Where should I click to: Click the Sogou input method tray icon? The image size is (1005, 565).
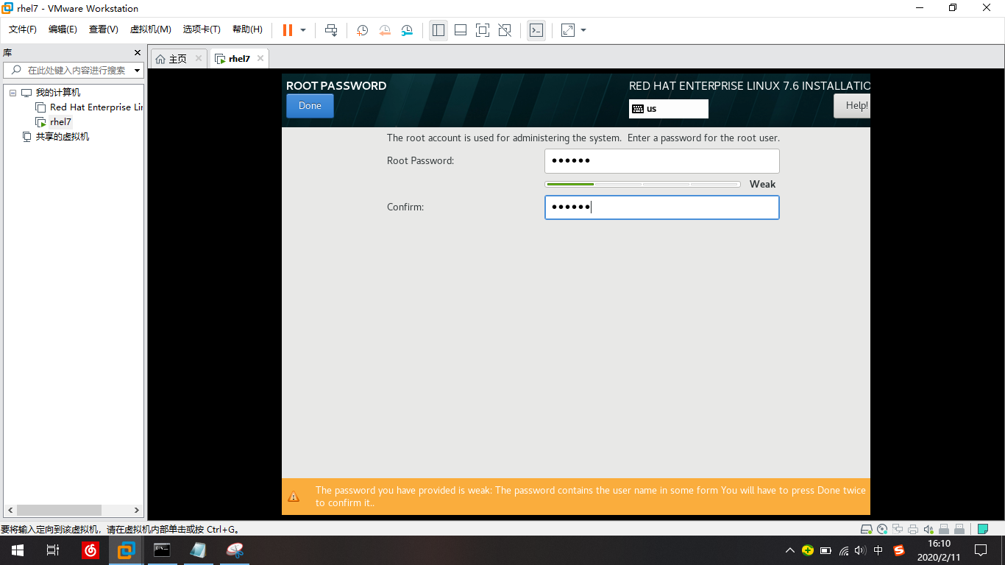(899, 550)
